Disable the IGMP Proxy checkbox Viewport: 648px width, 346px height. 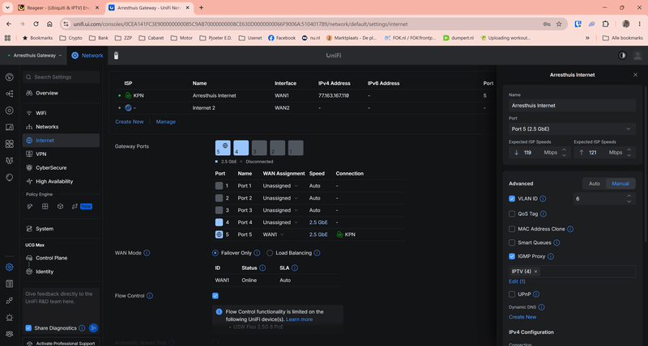512,256
